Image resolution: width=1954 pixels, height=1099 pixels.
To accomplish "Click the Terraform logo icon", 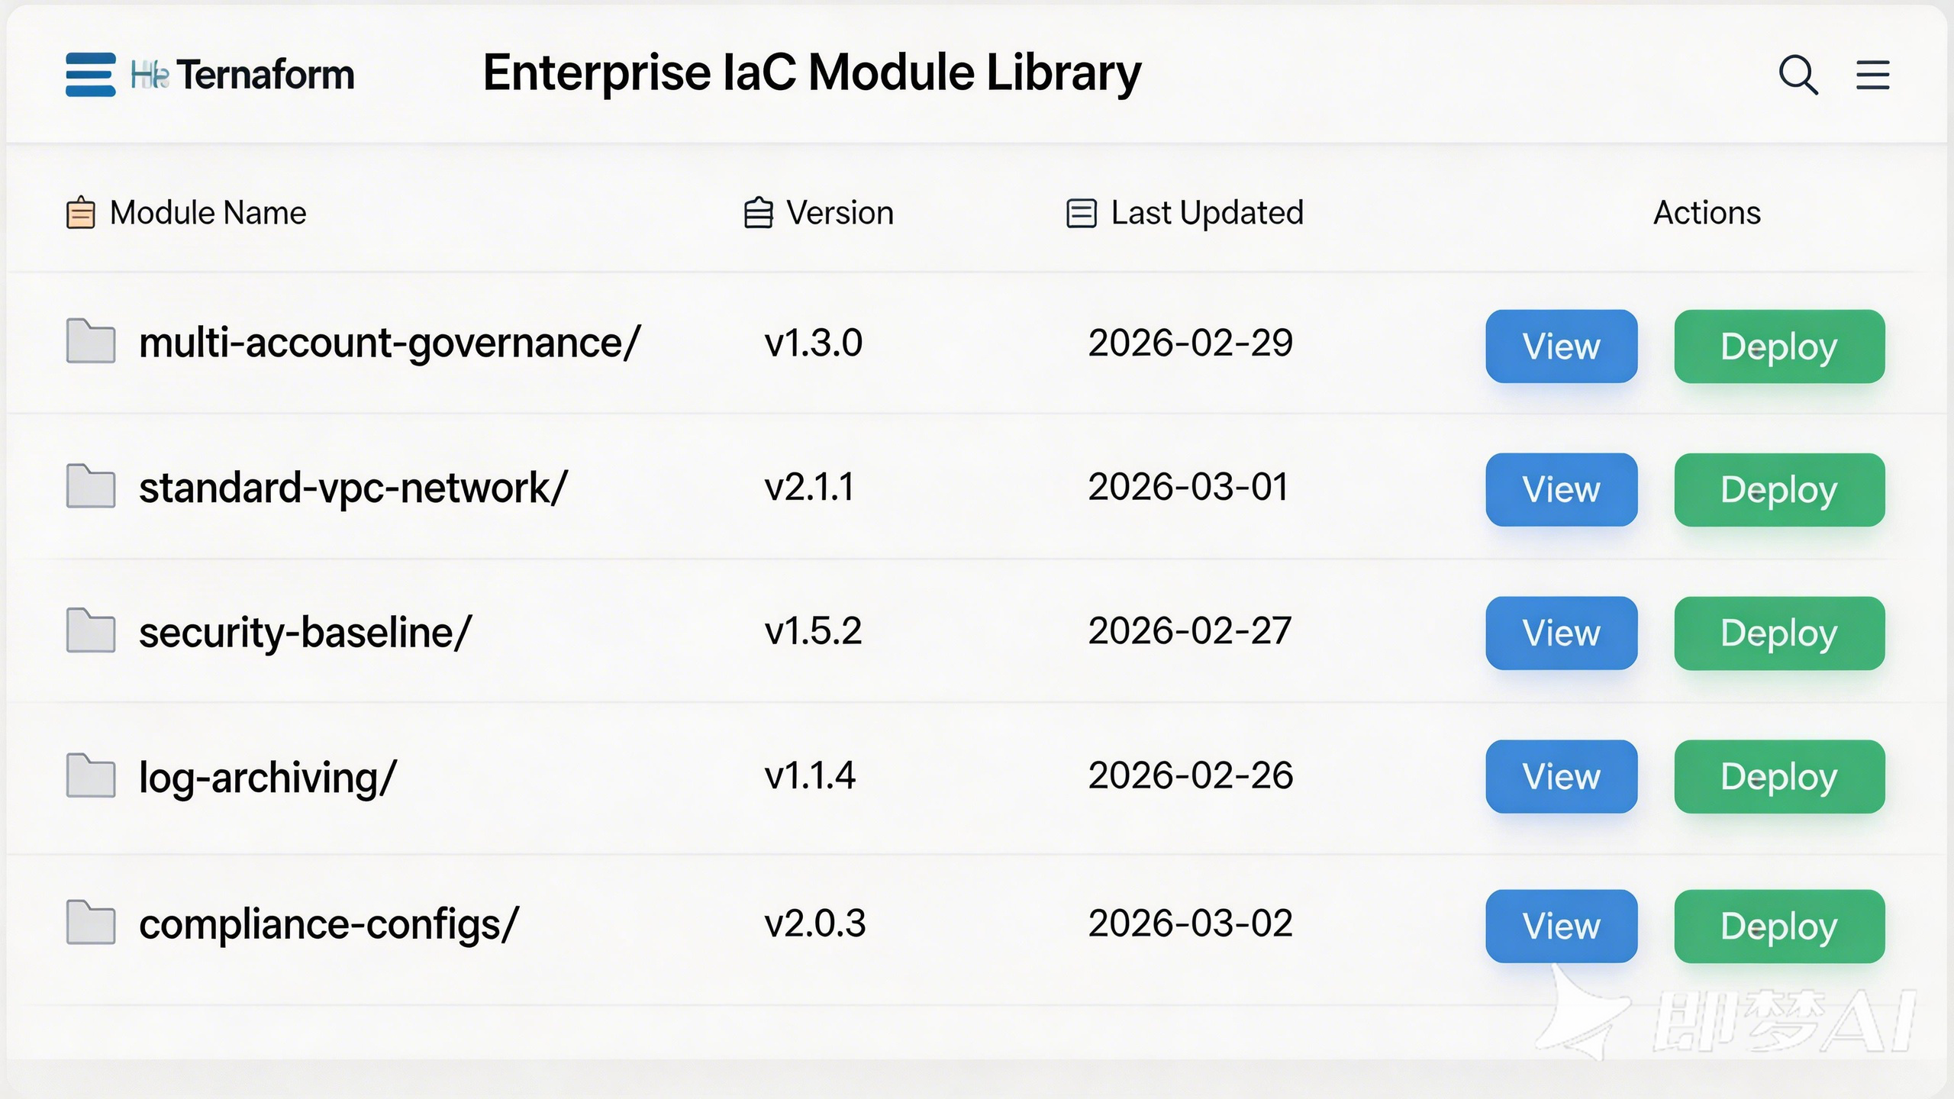I will point(91,75).
